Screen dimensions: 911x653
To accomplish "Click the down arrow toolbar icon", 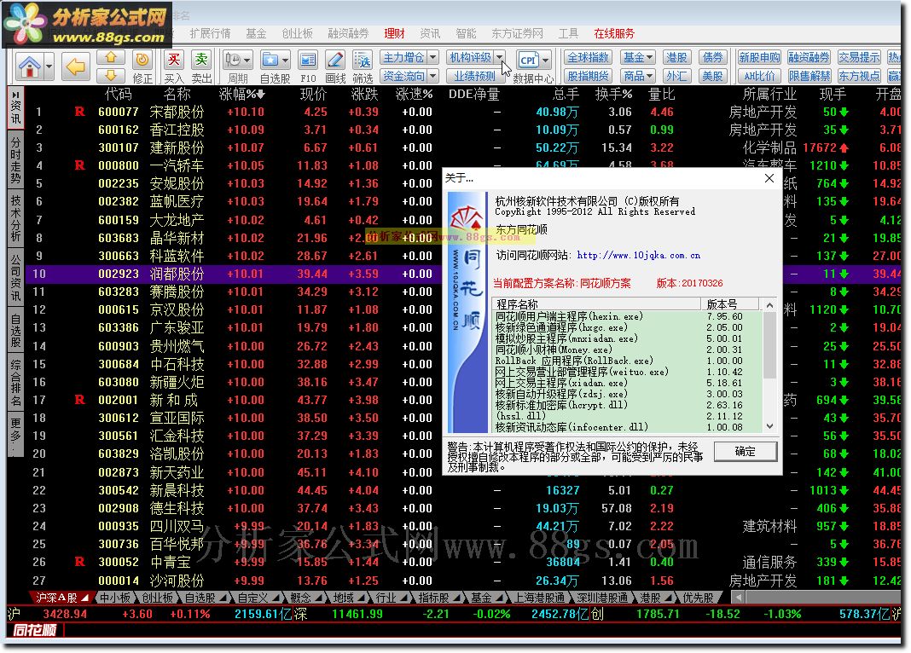I will (x=111, y=75).
